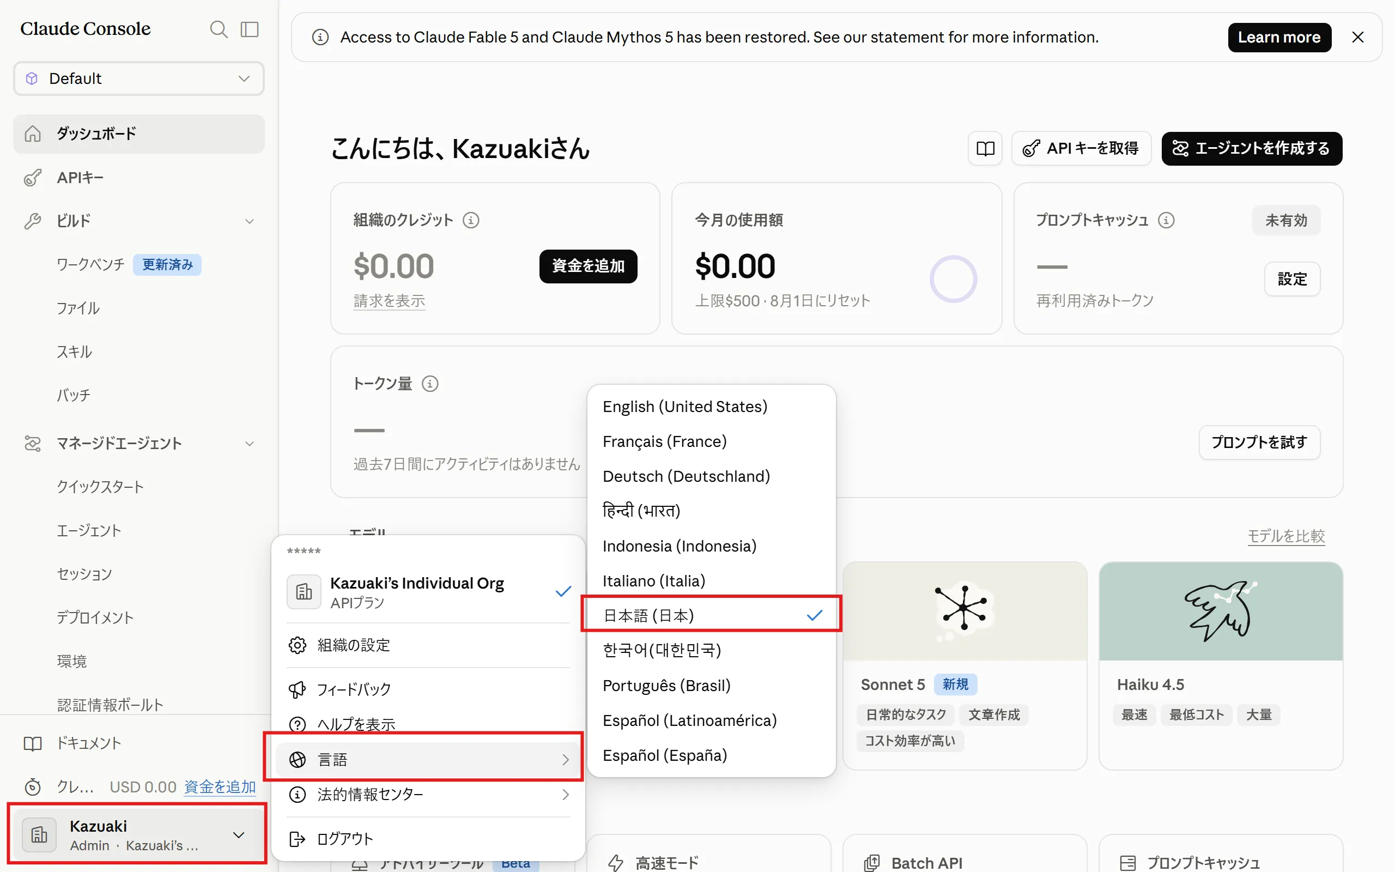Image resolution: width=1395 pixels, height=872 pixels.
Task: Open クイックスタート in the sidebar
Action: point(100,487)
